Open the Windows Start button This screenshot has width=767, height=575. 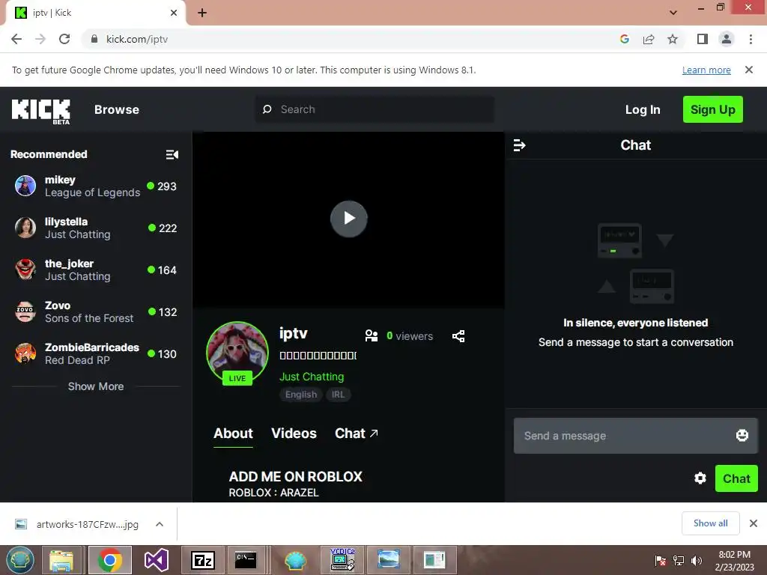coord(19,560)
